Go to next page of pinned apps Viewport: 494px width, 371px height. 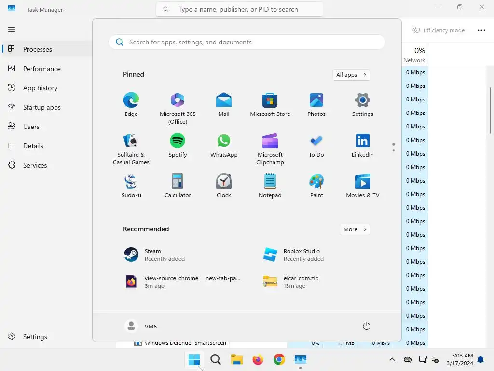pyautogui.click(x=394, y=150)
